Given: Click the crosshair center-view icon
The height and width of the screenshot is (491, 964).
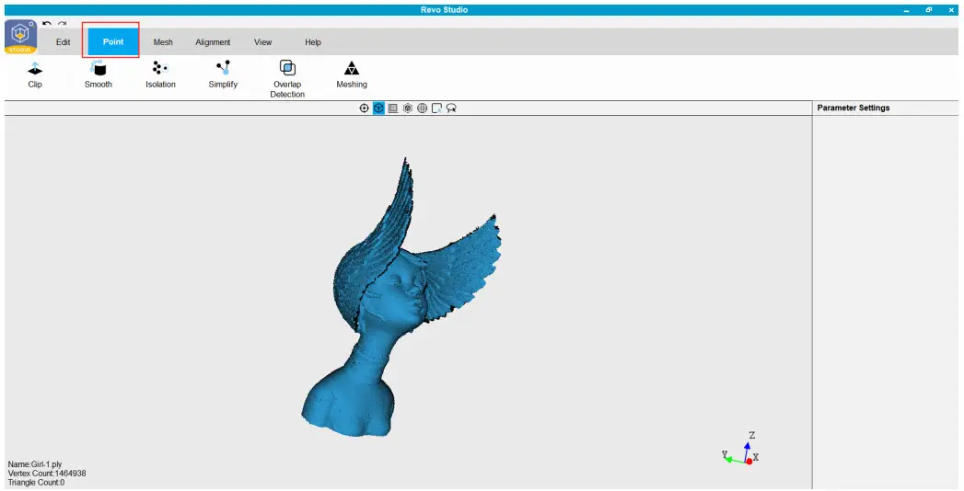Looking at the screenshot, I should [x=364, y=108].
